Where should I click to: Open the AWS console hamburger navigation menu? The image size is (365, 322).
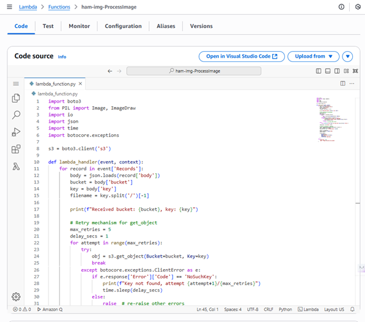pos(9,7)
